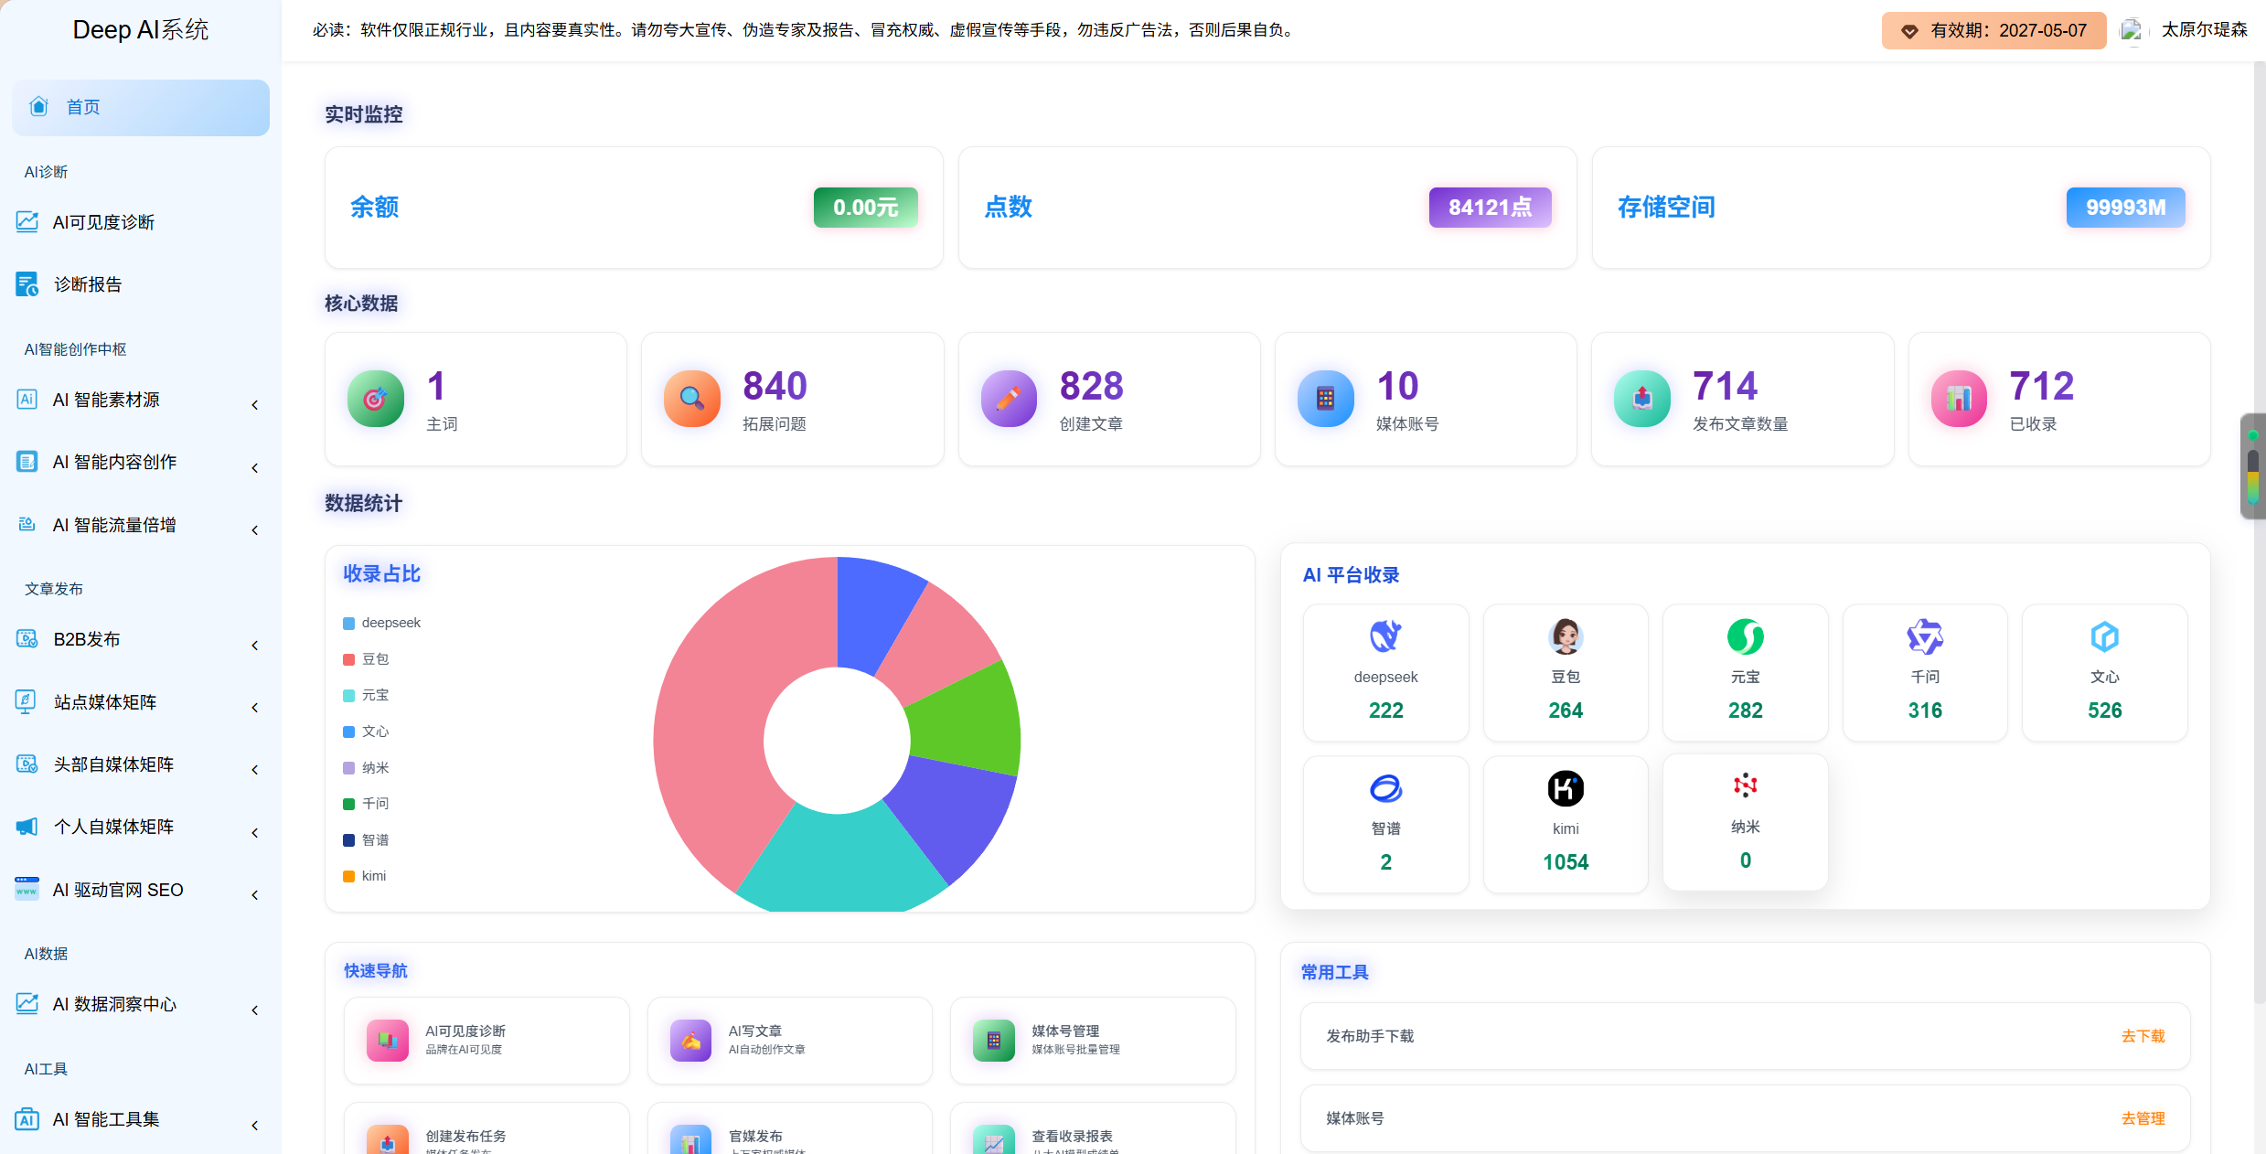Click the 有效期 2027-05-07 badge
This screenshot has height=1154, width=2266.
[1993, 30]
